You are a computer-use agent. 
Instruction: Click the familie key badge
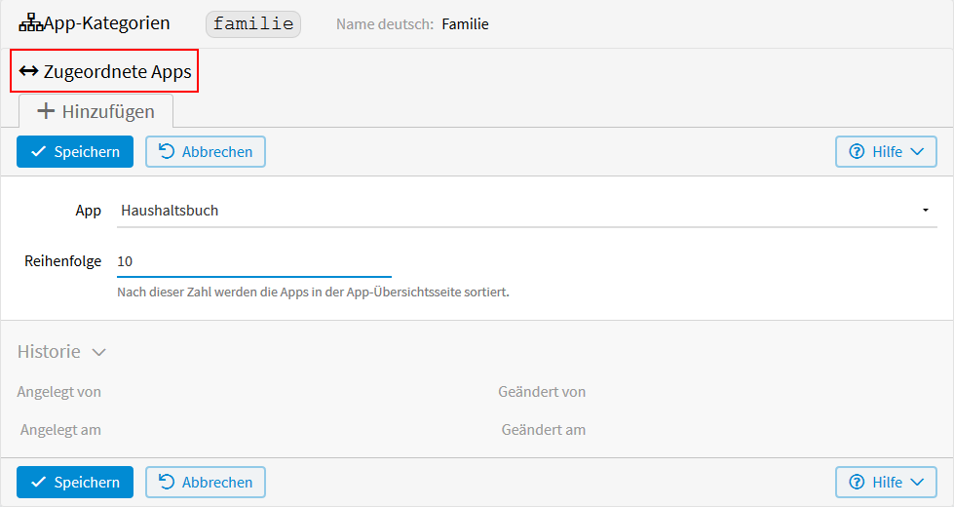[253, 24]
